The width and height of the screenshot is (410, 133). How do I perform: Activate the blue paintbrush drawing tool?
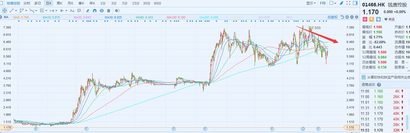tap(341, 3)
